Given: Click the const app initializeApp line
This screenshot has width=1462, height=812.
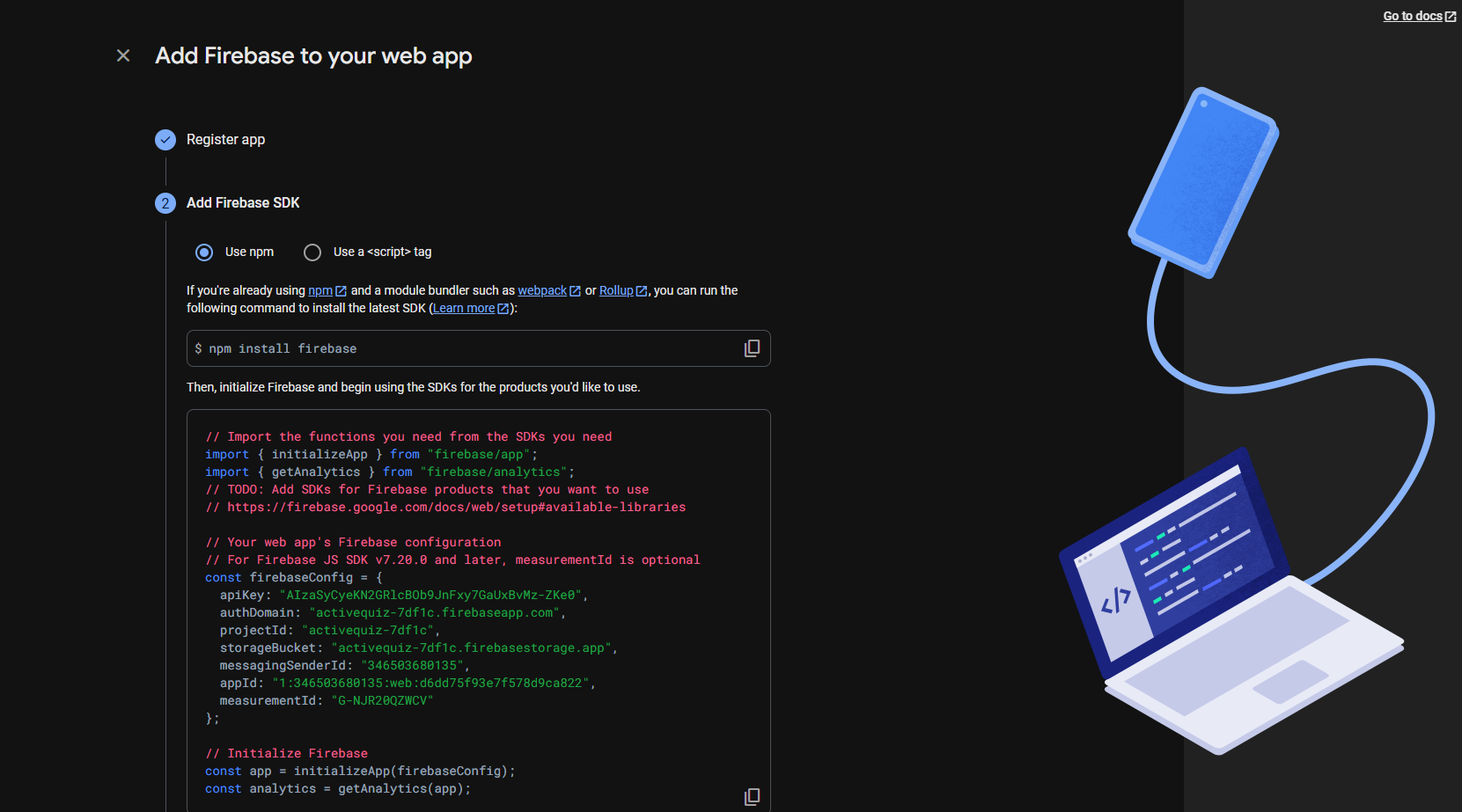Looking at the screenshot, I should [x=360, y=771].
